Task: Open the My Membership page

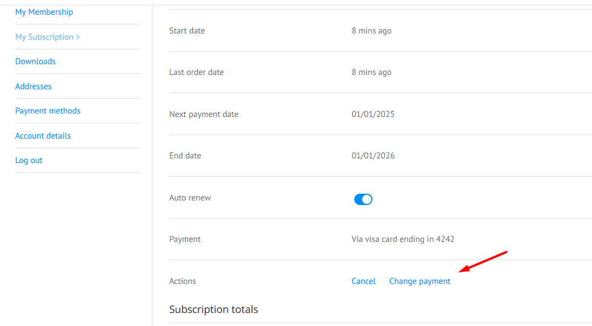Action: click(44, 12)
